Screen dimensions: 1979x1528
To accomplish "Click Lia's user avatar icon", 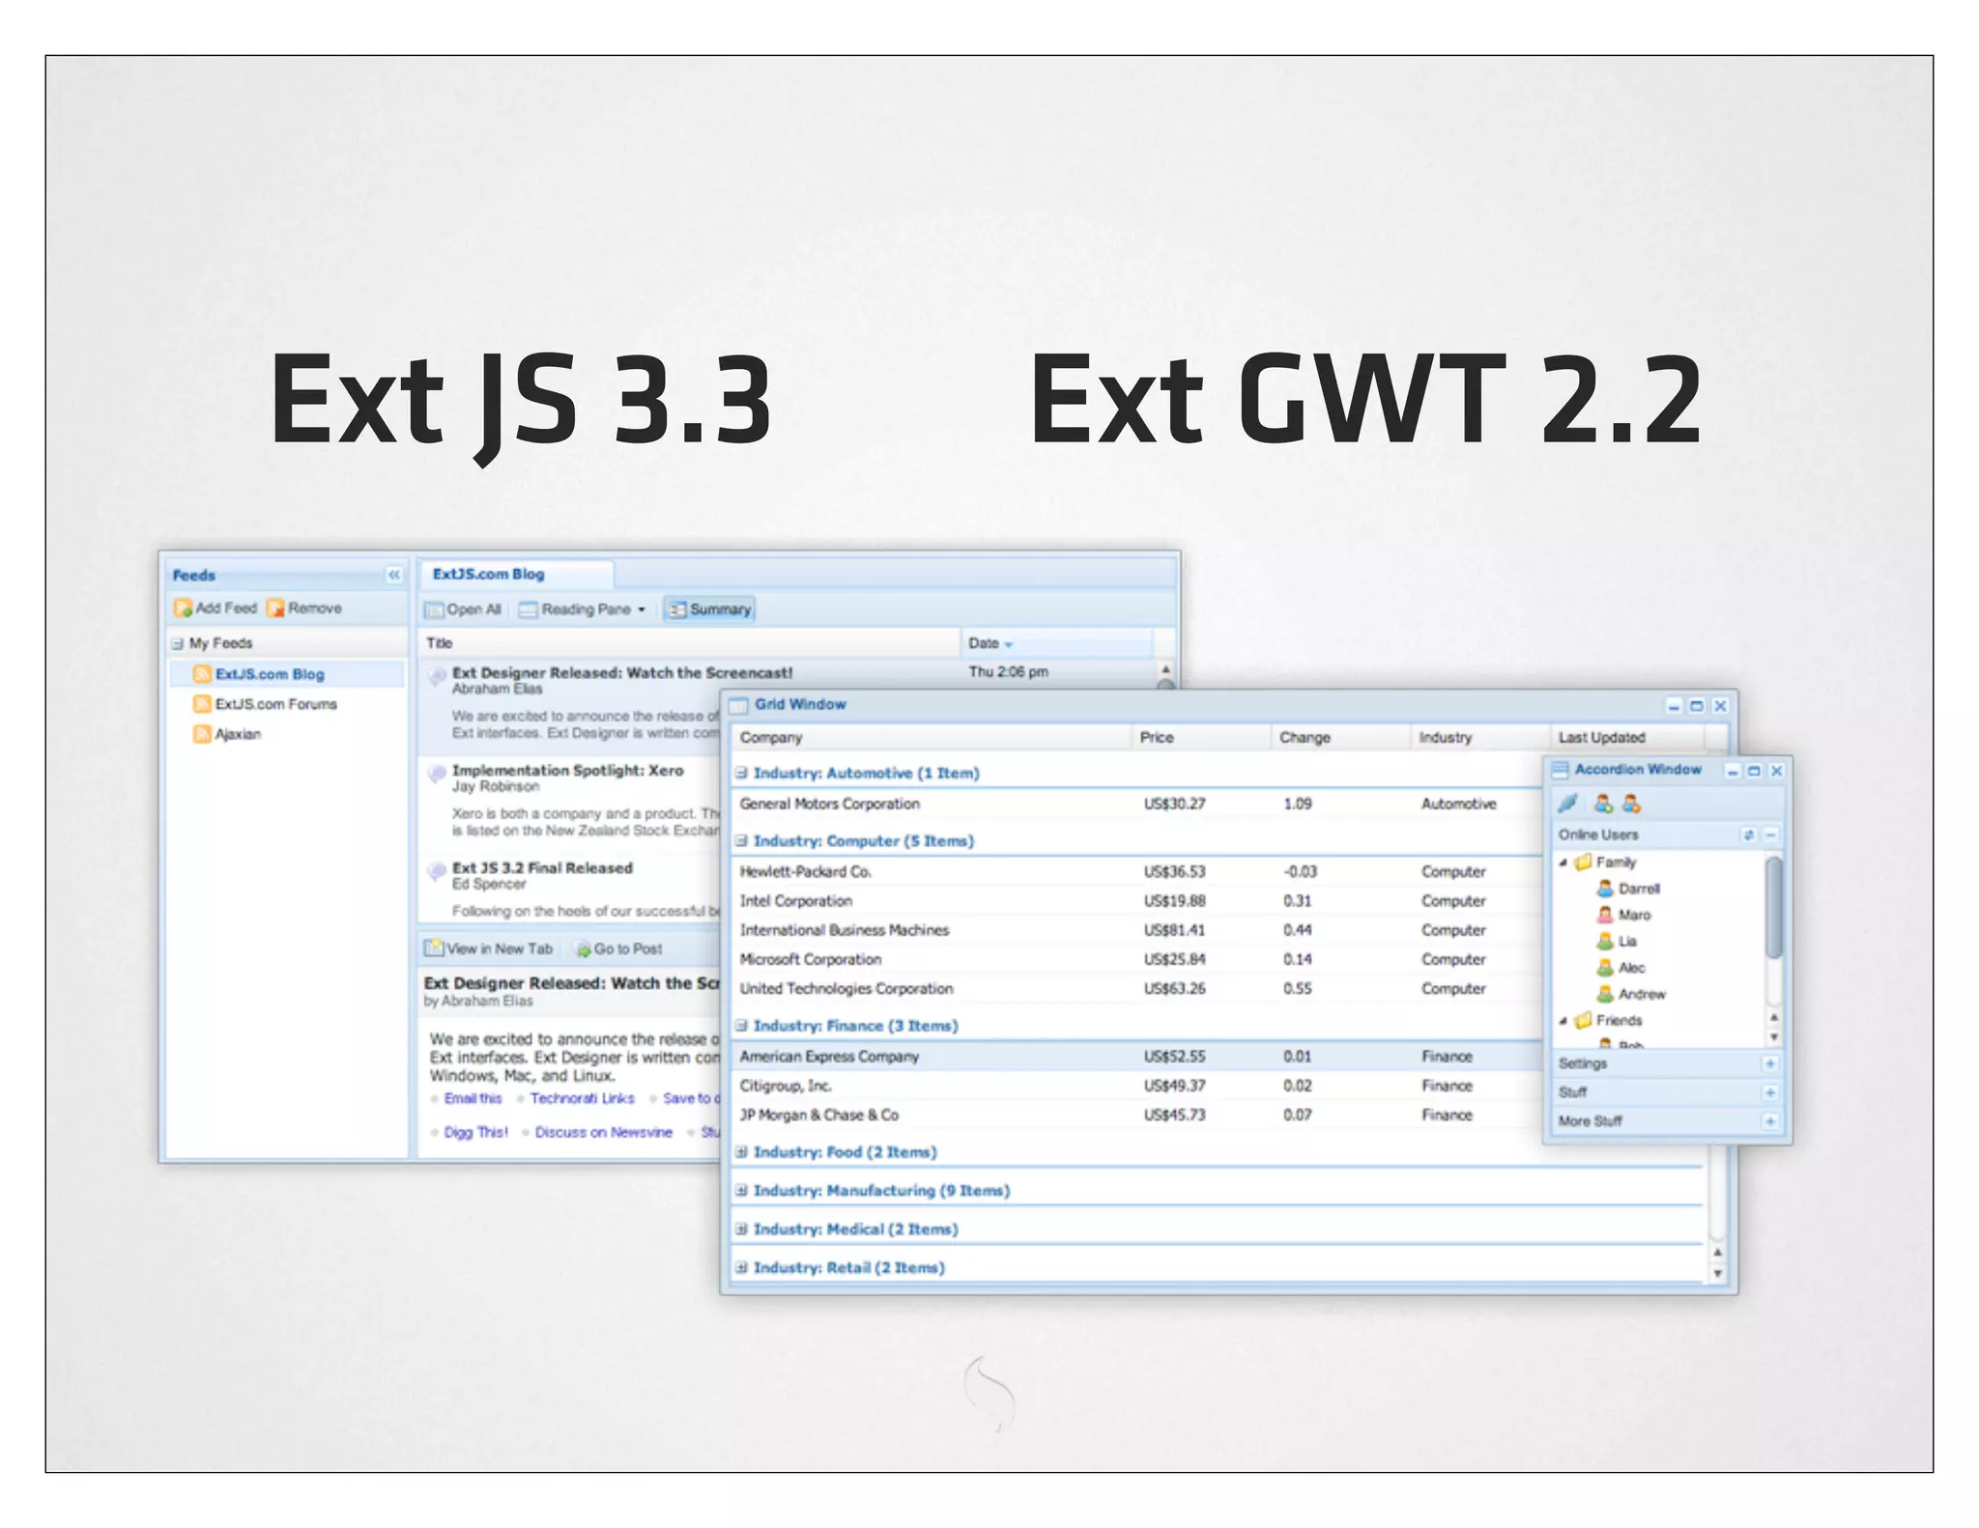I will point(1605,940).
